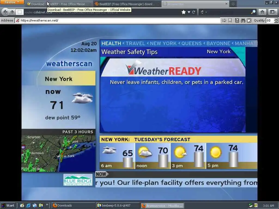
Task: Reload the page with the refresh icon
Action: coord(194,12)
